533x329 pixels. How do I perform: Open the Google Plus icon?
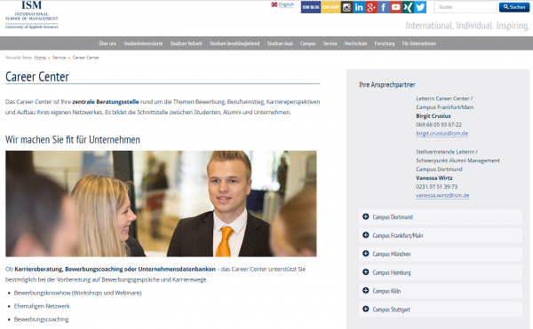click(x=371, y=7)
